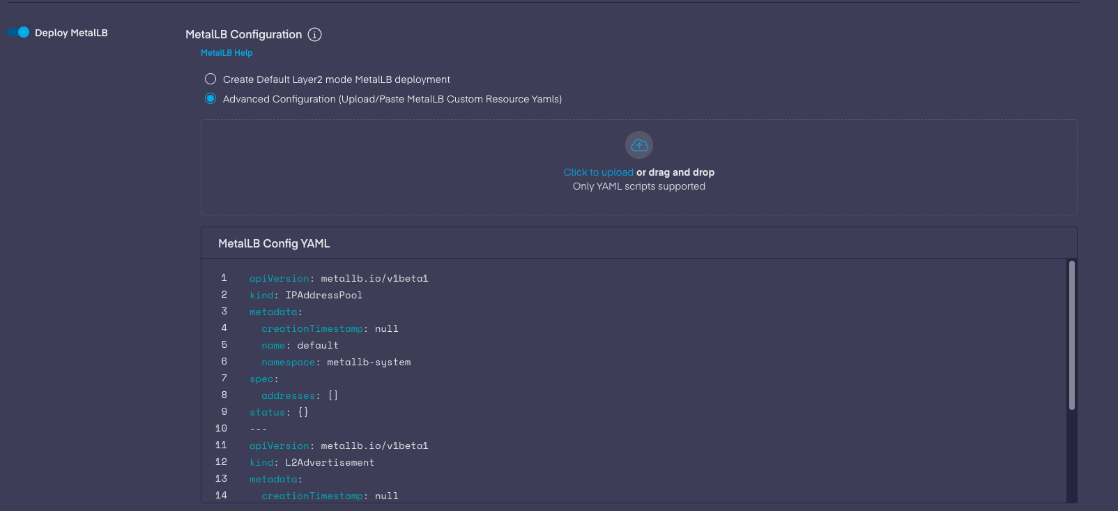Click the 'namespace: metallb-system' line

tap(336, 363)
